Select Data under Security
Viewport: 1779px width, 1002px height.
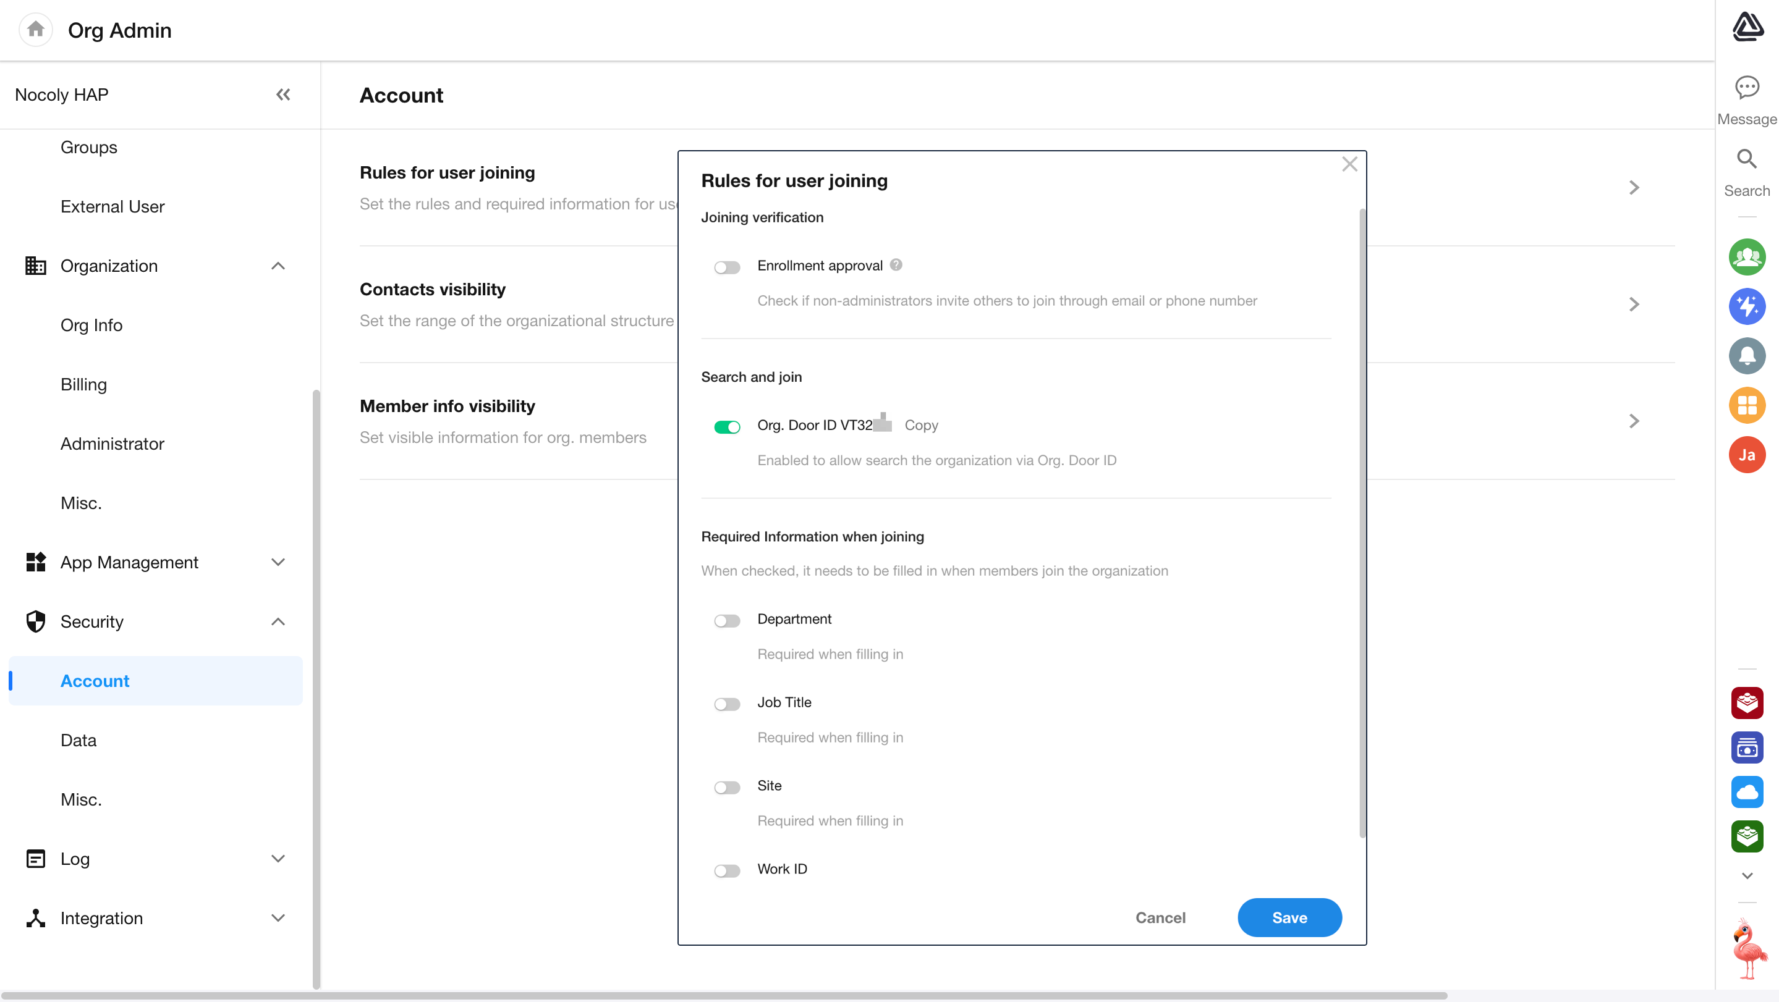click(78, 741)
